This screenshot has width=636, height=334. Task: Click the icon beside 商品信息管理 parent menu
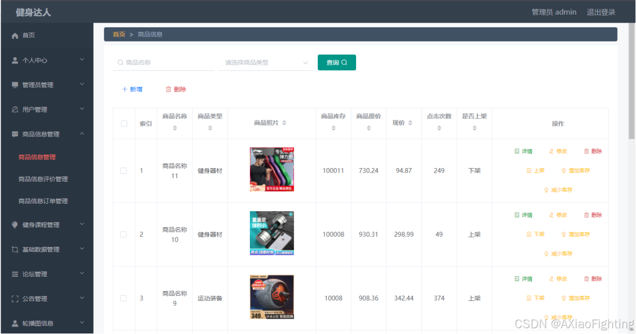[x=15, y=134]
